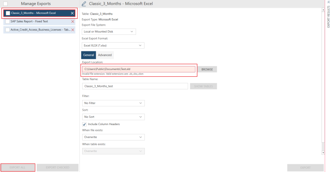Click the Browse button
This screenshot has width=330, height=172.
point(207,69)
